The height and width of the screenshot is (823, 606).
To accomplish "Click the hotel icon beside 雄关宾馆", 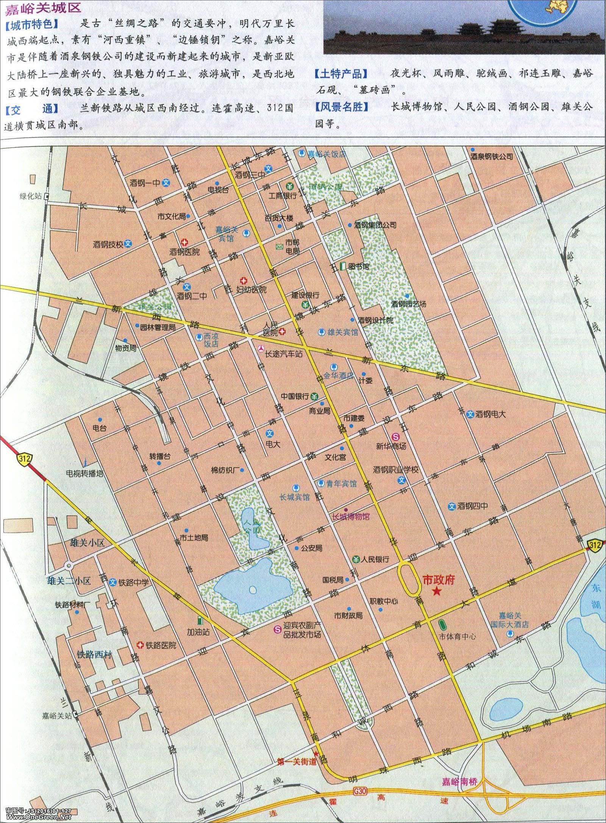I will click(x=321, y=332).
